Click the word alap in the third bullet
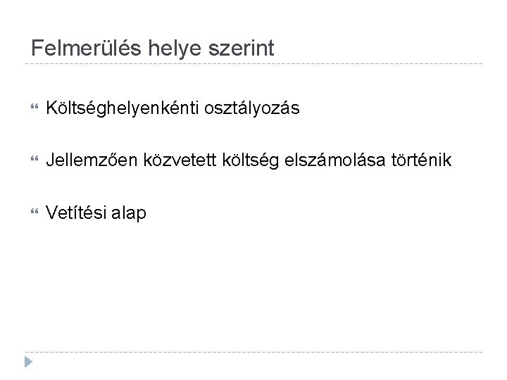The width and height of the screenshot is (507, 380). (129, 213)
